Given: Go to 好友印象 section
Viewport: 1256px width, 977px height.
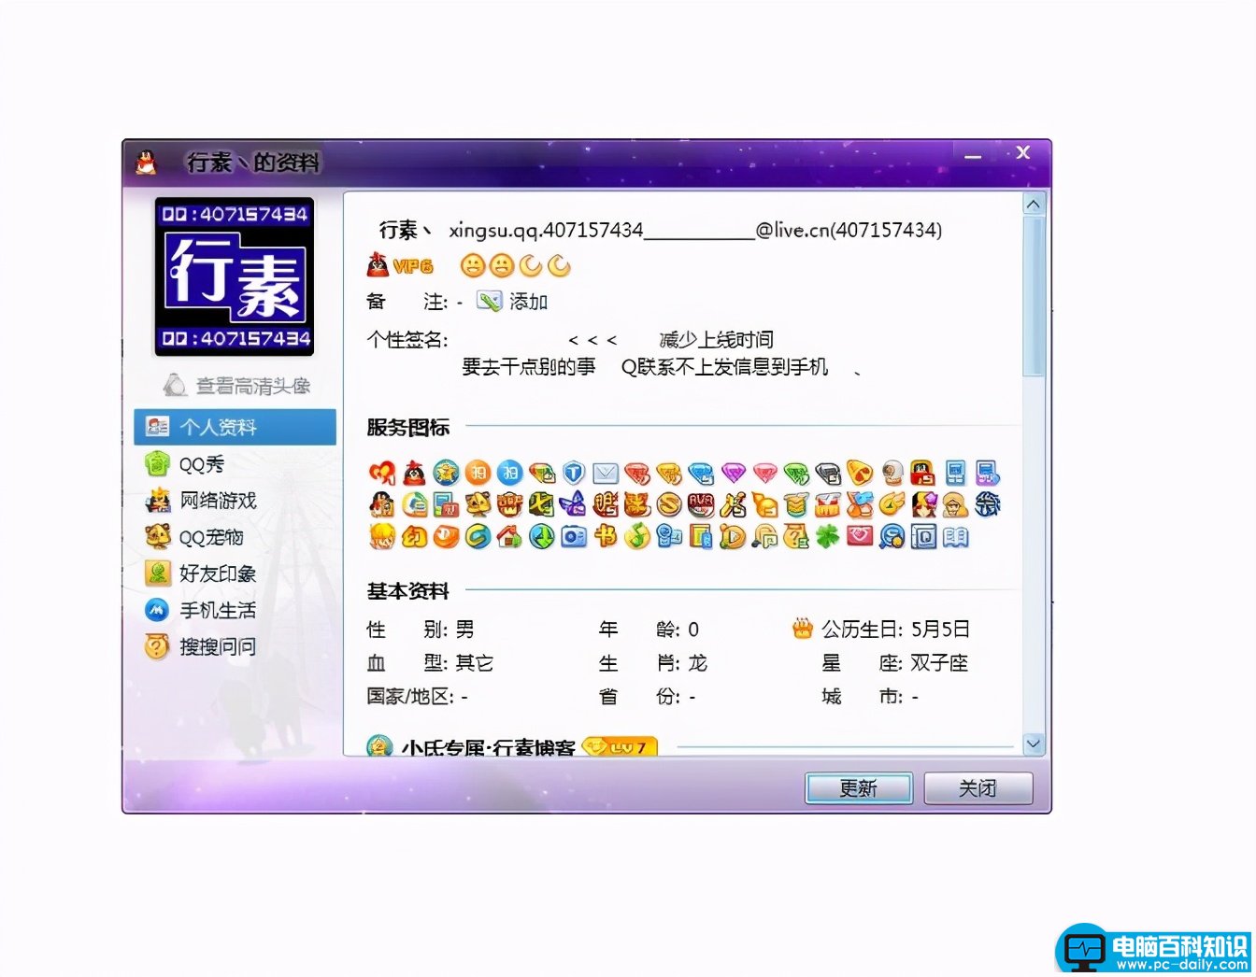Looking at the screenshot, I should (218, 573).
